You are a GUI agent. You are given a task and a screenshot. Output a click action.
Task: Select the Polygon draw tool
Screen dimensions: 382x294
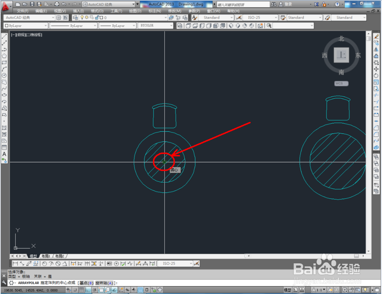(4, 56)
